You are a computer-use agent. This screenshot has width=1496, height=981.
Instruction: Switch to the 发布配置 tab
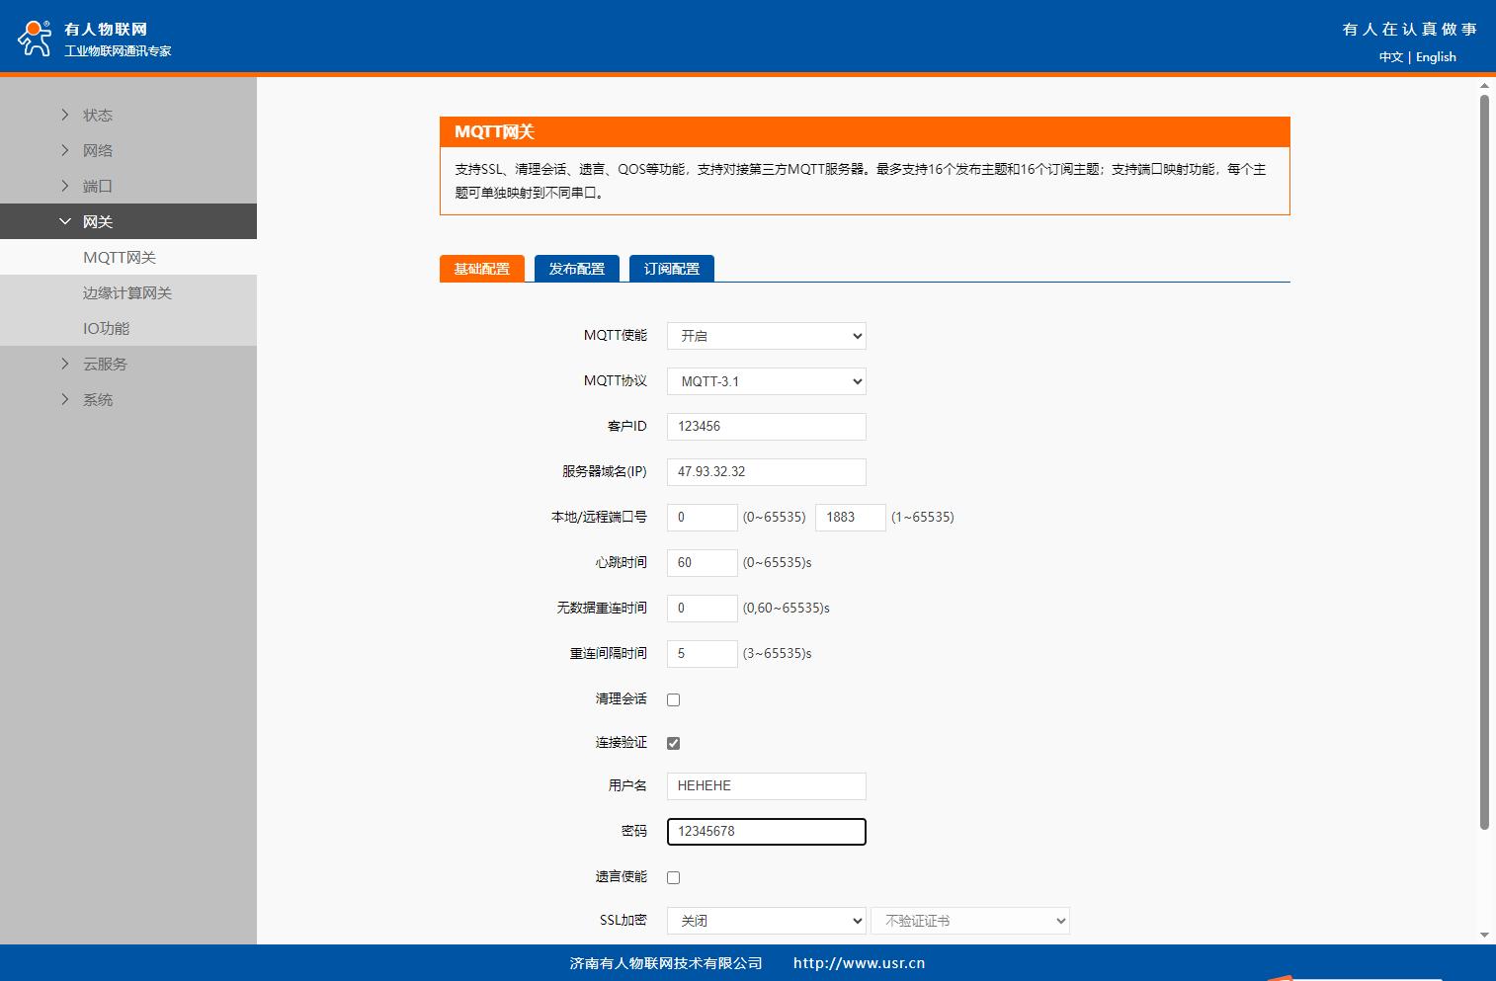(576, 269)
